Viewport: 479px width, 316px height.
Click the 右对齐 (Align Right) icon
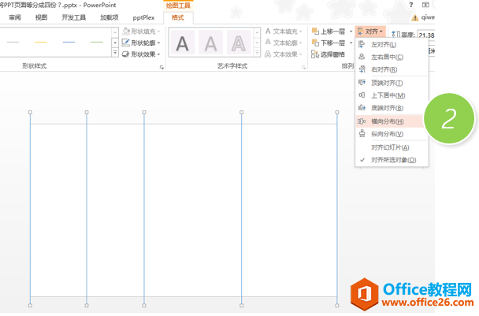click(x=362, y=70)
